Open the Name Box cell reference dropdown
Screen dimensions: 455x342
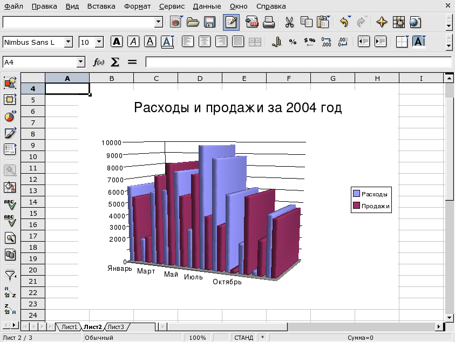[81, 61]
